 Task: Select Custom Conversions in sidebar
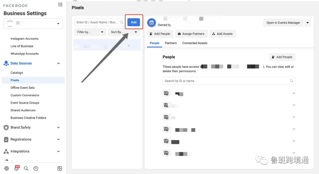click(x=25, y=95)
